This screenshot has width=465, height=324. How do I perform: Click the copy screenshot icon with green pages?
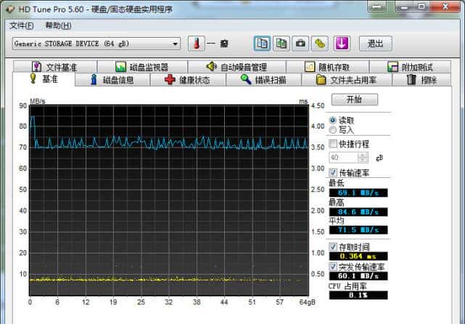point(281,44)
